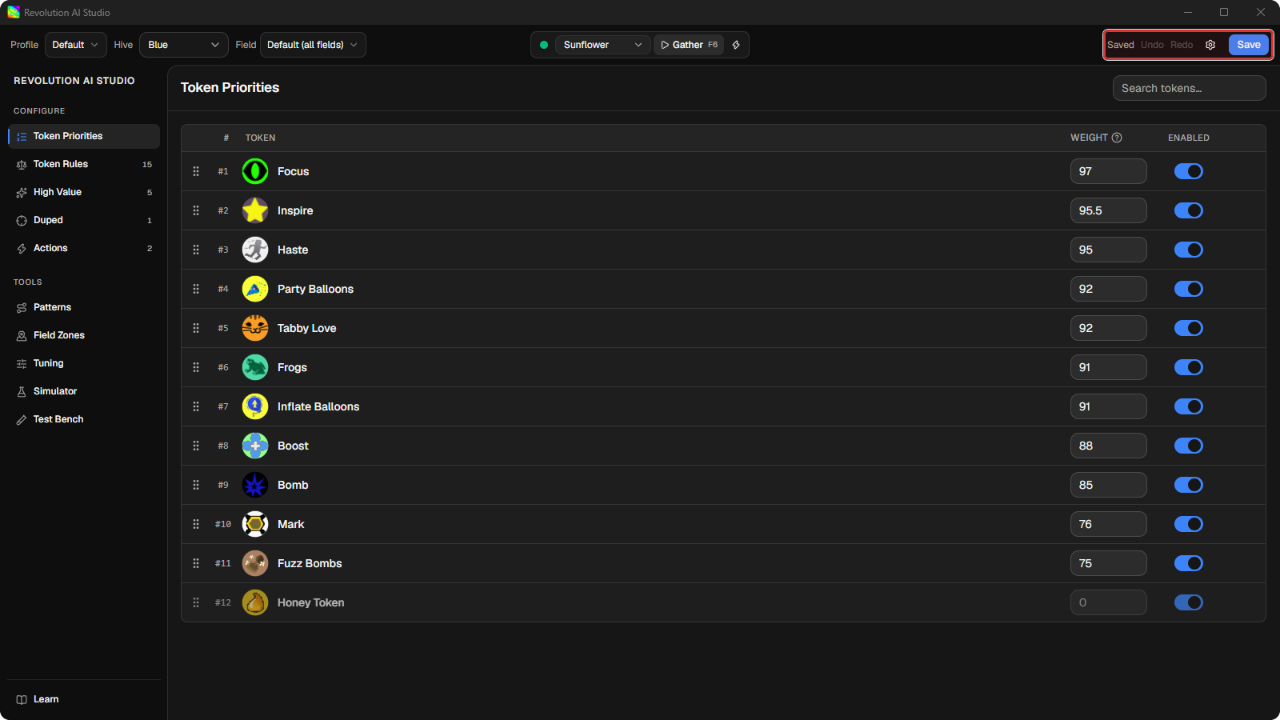Click the lightning bolt icon beside Gather
1280x720 pixels.
[736, 45]
